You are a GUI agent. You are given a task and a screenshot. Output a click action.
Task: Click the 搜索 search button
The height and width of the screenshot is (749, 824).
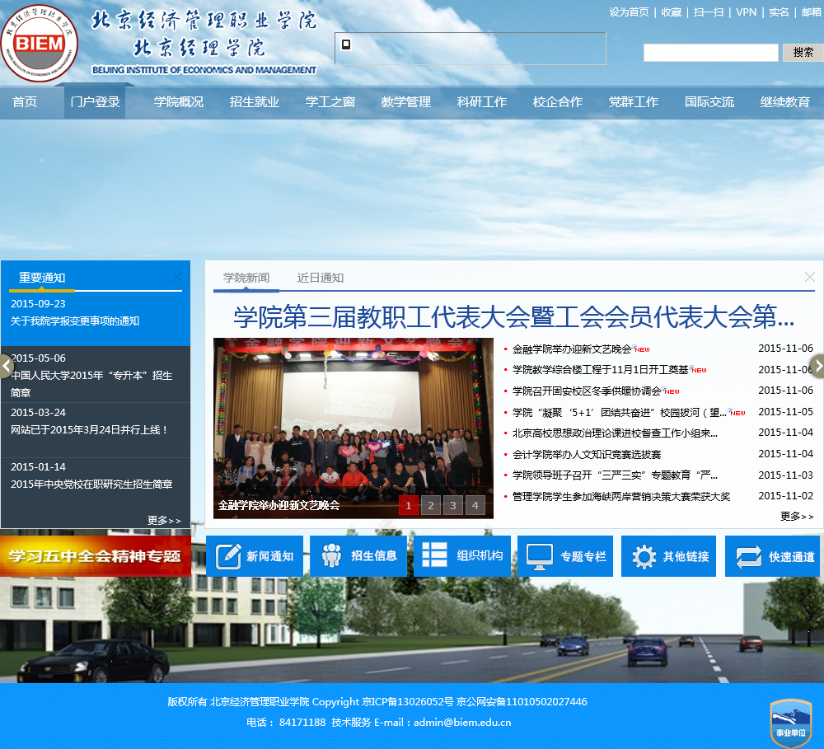click(x=803, y=53)
